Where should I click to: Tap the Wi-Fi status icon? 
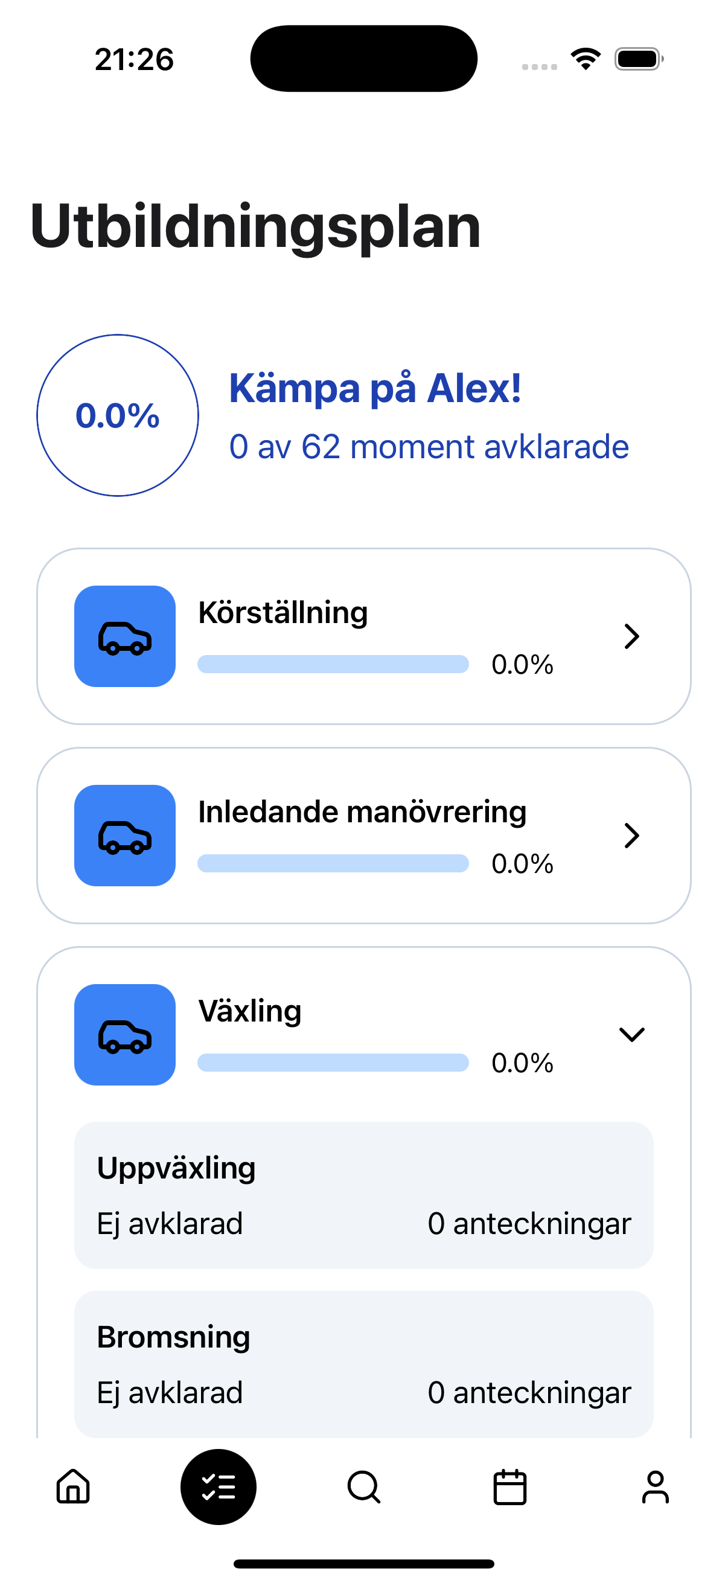586,59
